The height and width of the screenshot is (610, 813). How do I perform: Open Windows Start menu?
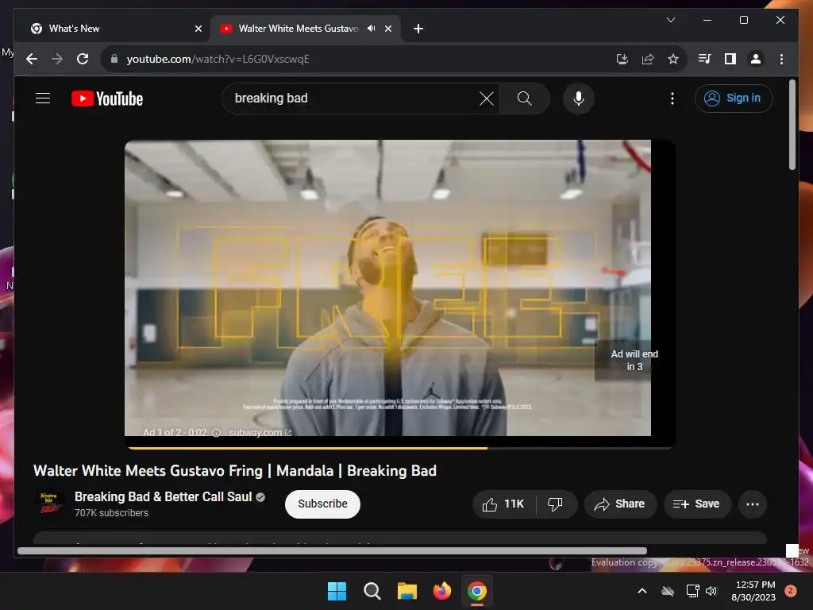click(337, 591)
